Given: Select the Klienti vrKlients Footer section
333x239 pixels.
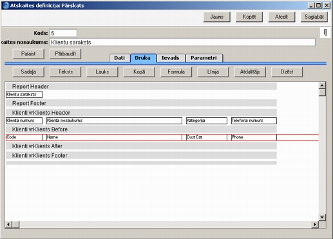Looking at the screenshot, I should [141, 155].
